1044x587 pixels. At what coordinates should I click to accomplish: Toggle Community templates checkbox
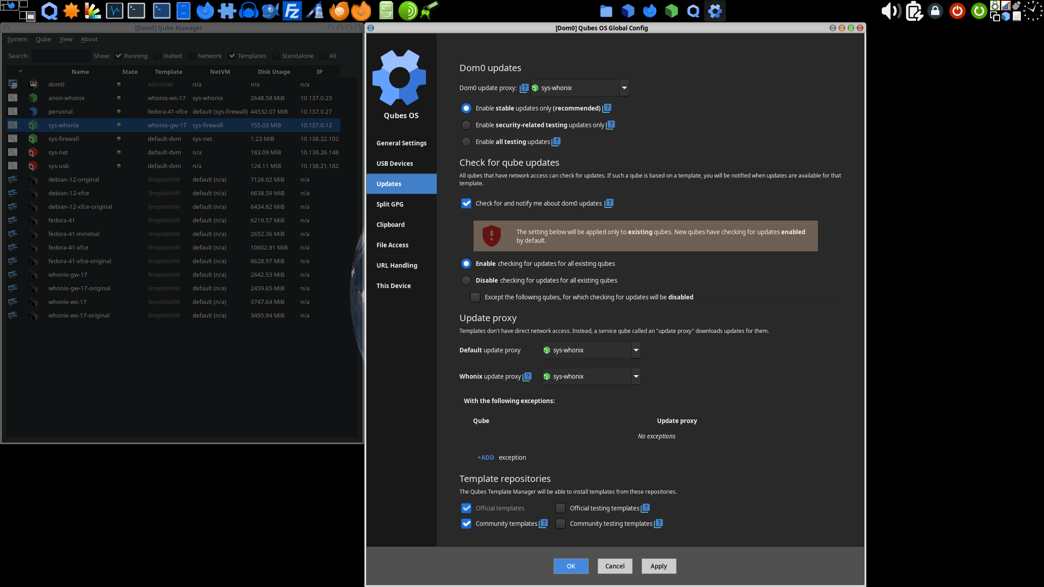coord(466,524)
